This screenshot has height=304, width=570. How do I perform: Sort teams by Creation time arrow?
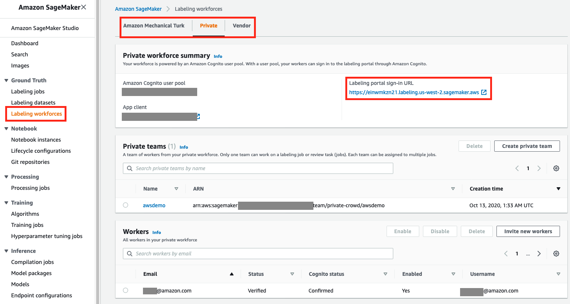pyautogui.click(x=558, y=189)
